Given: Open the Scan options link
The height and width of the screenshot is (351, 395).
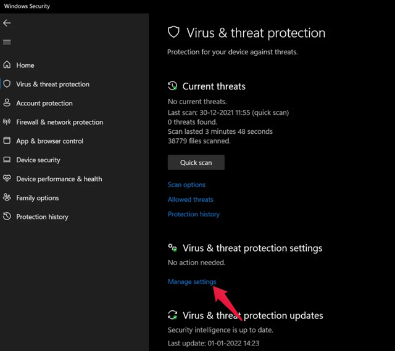Looking at the screenshot, I should (x=186, y=184).
